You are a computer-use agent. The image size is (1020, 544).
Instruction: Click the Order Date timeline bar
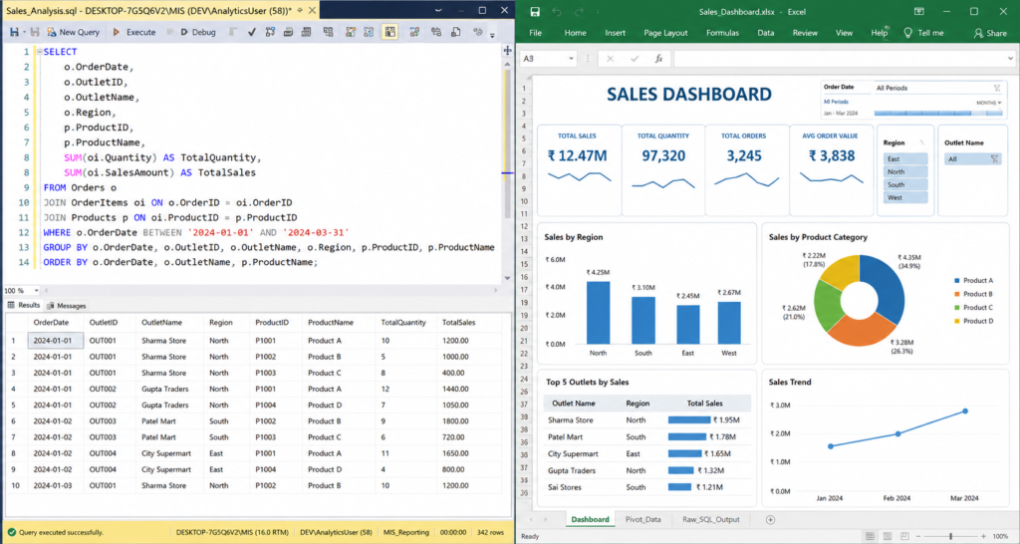(x=938, y=114)
